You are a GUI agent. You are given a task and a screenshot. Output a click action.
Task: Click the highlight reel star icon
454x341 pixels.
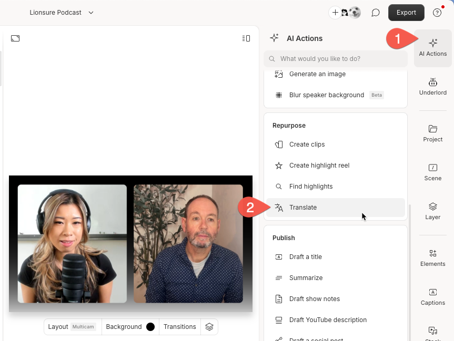tap(278, 166)
